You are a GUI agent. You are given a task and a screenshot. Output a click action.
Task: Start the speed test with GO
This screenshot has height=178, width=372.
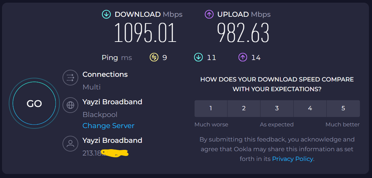(x=34, y=104)
